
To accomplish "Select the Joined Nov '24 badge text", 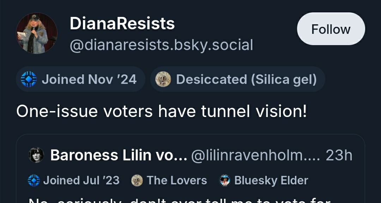I will pos(89,79).
